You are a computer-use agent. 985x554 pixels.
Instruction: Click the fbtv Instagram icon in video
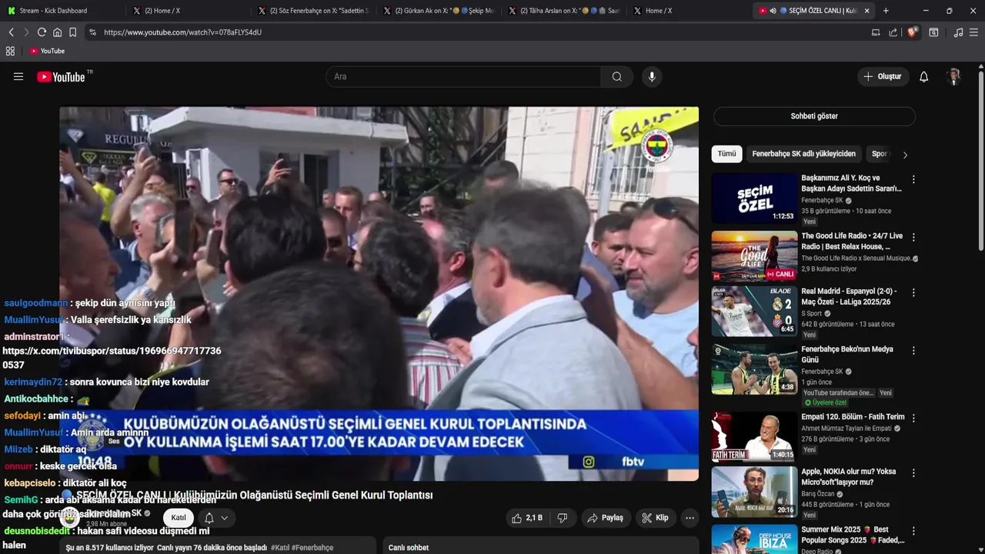click(589, 462)
